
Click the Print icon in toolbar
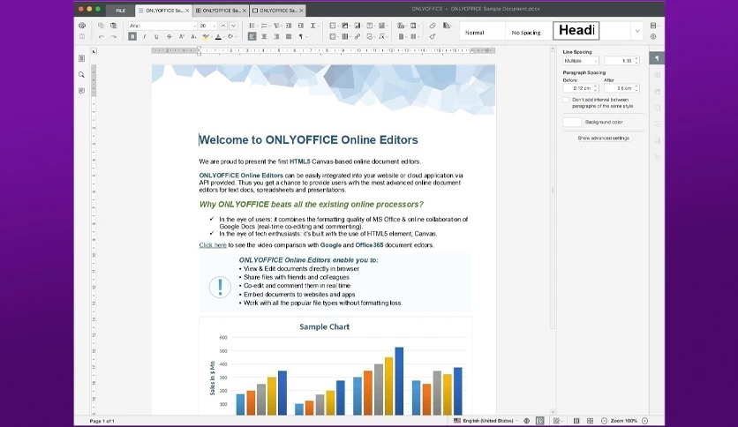tap(82, 26)
